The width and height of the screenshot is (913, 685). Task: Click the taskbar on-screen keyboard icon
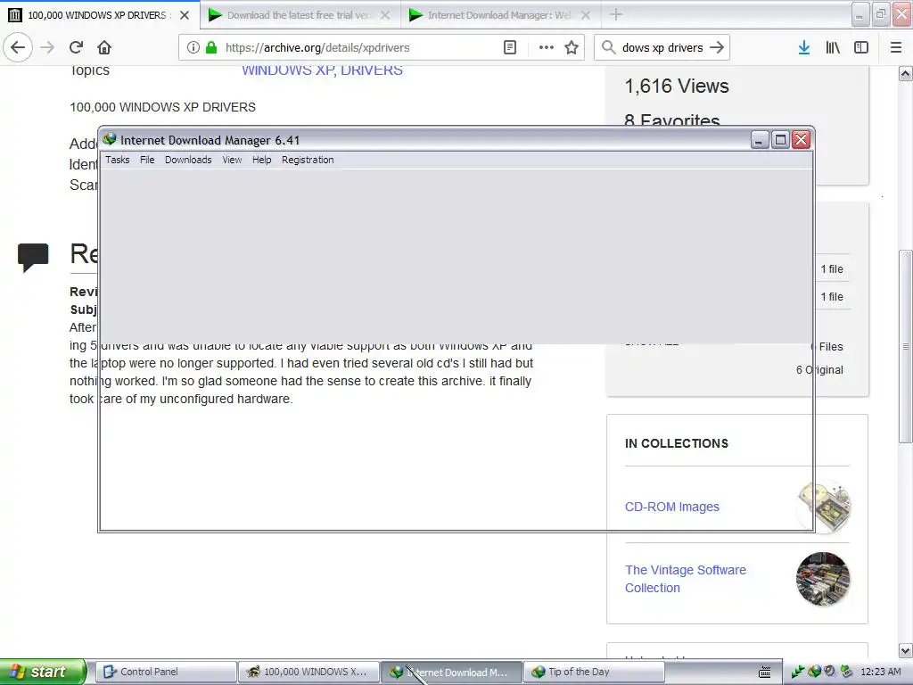(764, 673)
